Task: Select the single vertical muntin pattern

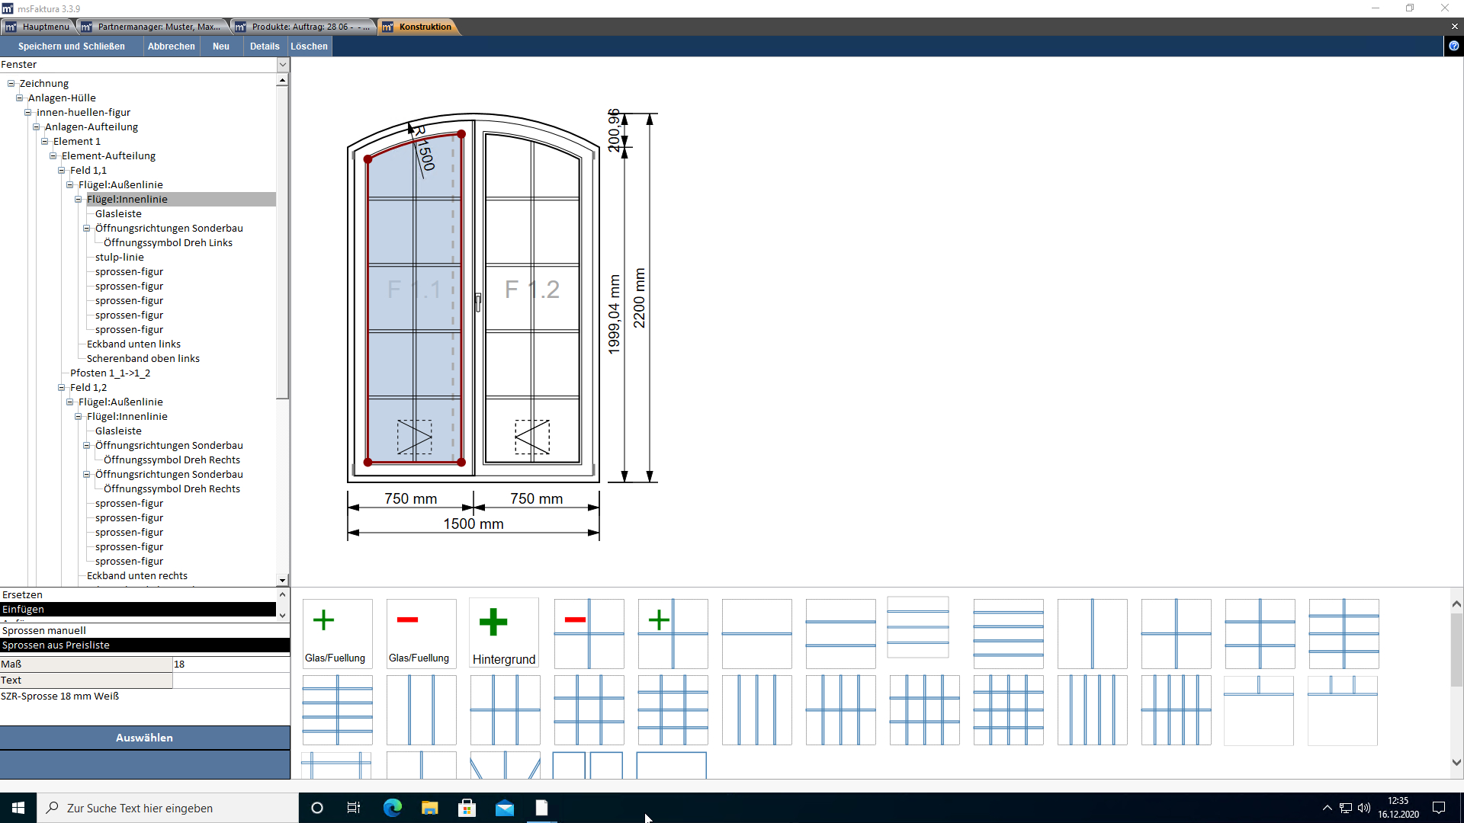Action: click(1092, 633)
